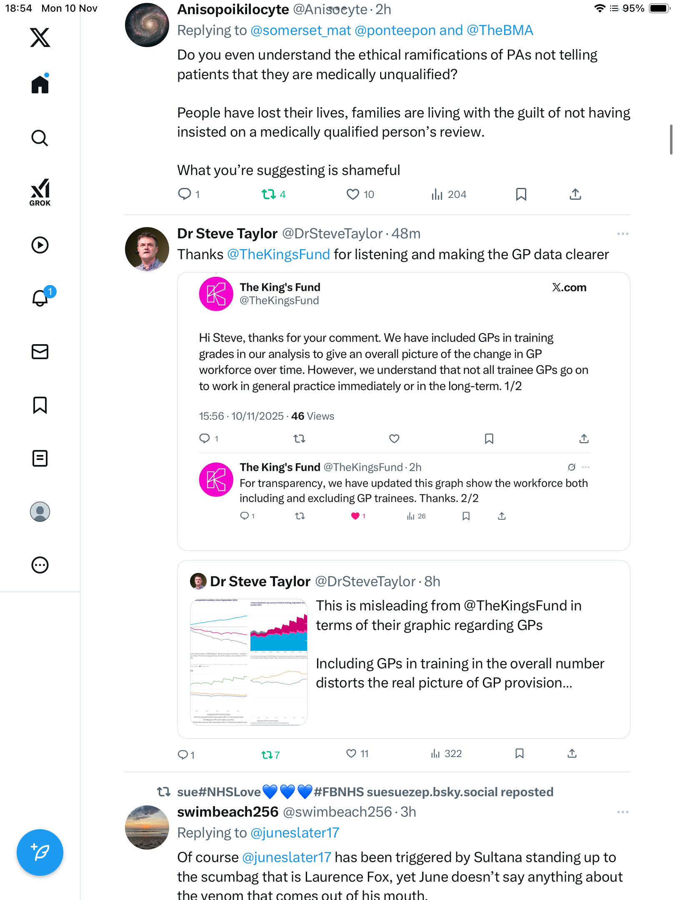Open Lists from the sidebar
The height and width of the screenshot is (900, 675).
click(x=40, y=458)
